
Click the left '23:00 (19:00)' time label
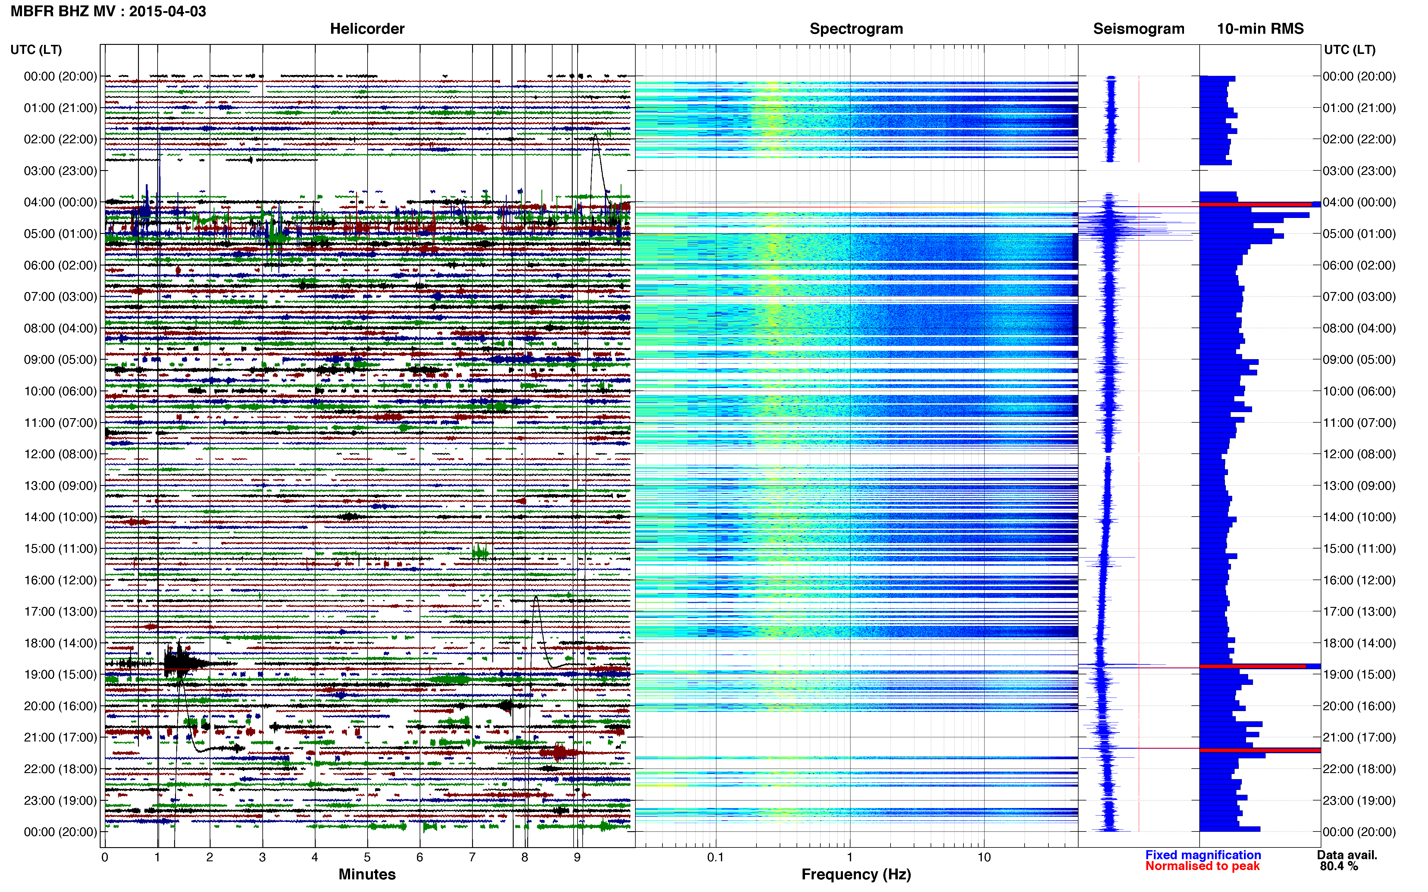point(60,800)
